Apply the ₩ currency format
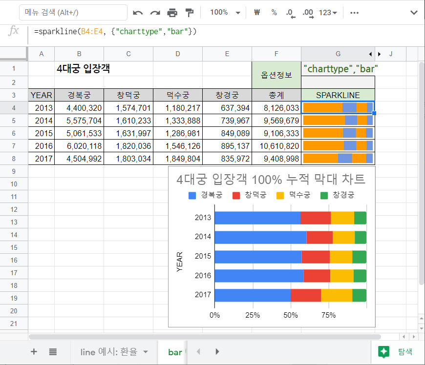Image resolution: width=425 pixels, height=365 pixels. (257, 13)
